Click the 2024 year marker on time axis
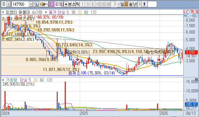 [5, 113]
